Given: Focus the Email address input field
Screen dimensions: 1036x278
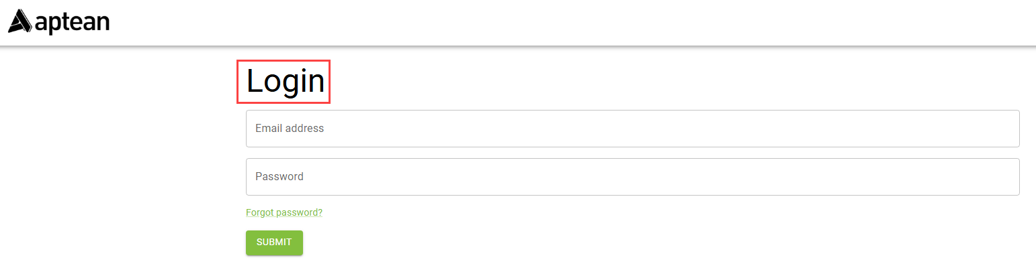Looking at the screenshot, I should click(632, 129).
